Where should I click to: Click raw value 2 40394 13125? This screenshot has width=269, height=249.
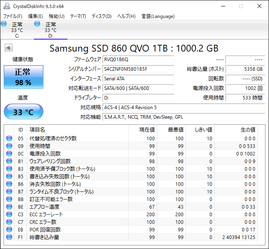pos(239,237)
